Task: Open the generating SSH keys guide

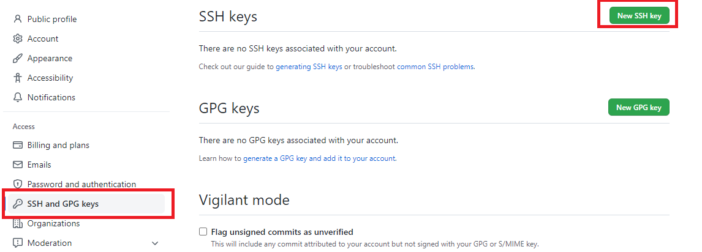Action: [x=309, y=67]
